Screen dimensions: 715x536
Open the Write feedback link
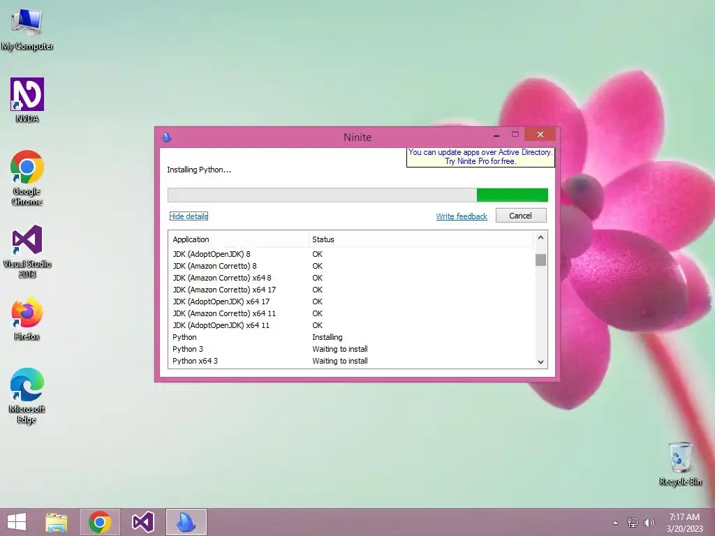point(462,216)
